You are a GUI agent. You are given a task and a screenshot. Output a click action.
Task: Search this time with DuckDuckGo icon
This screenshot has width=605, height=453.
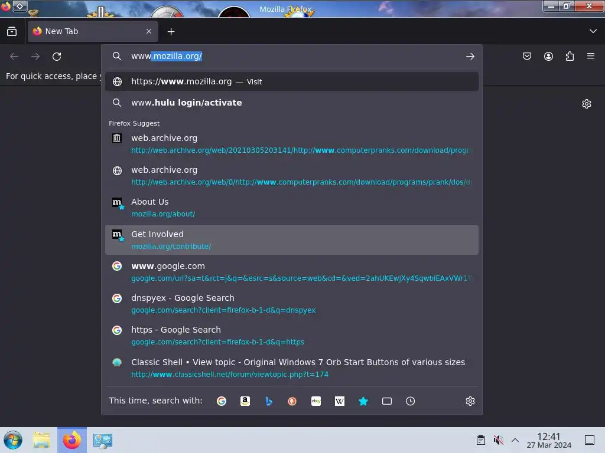click(x=292, y=401)
